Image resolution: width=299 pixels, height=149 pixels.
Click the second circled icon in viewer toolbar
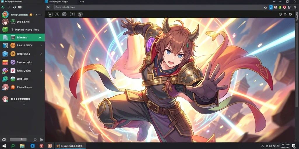click(57, 14)
